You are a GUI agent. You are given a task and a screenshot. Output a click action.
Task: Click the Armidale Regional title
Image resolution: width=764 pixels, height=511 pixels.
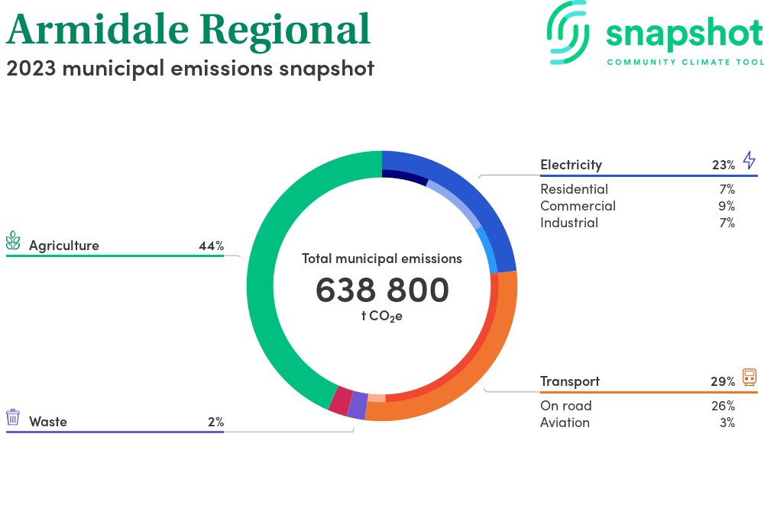[188, 29]
